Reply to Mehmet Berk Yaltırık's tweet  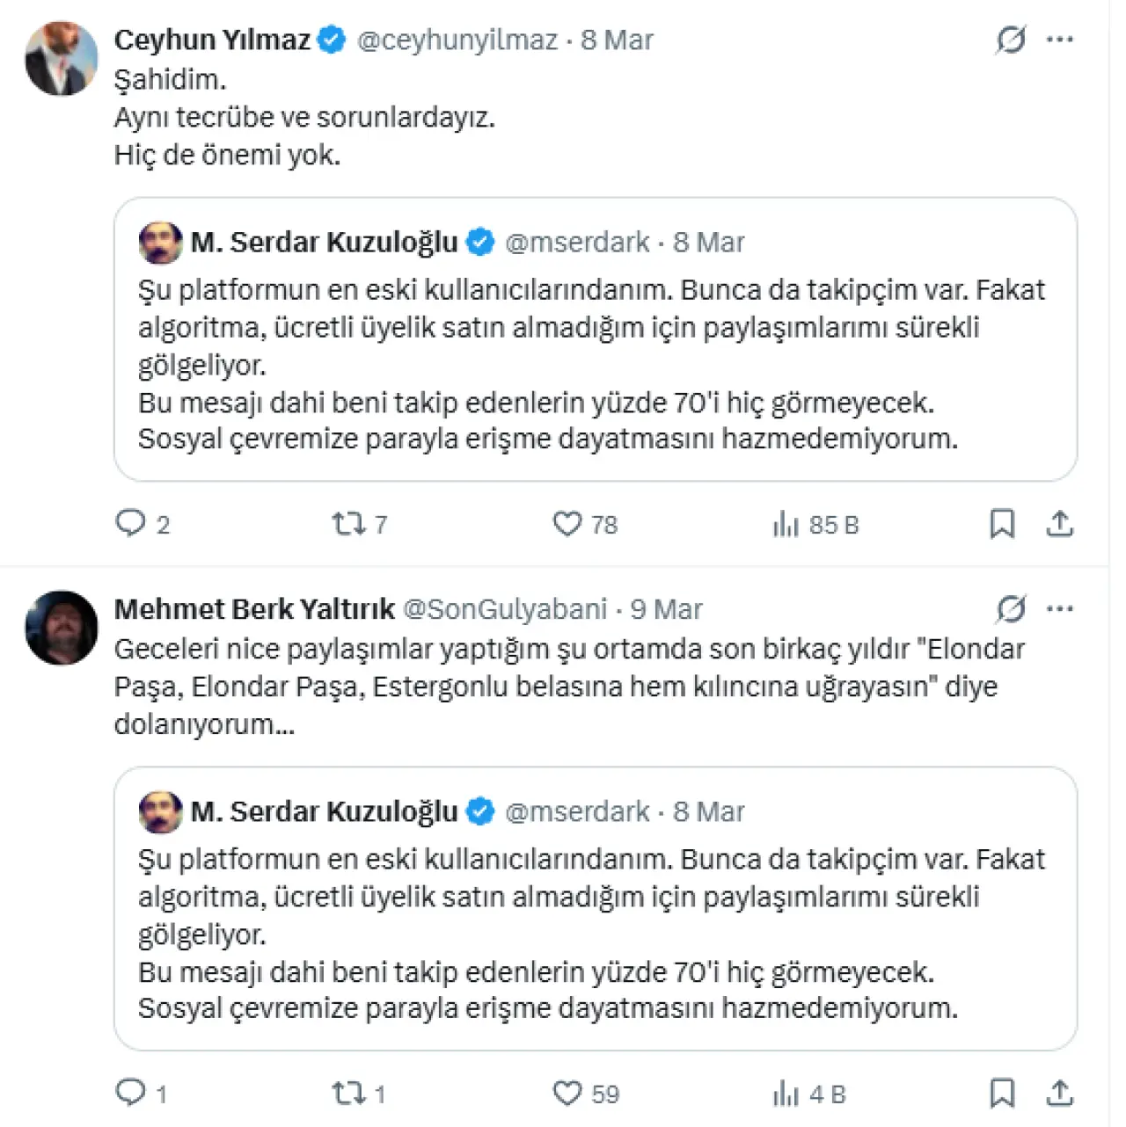(x=131, y=1093)
